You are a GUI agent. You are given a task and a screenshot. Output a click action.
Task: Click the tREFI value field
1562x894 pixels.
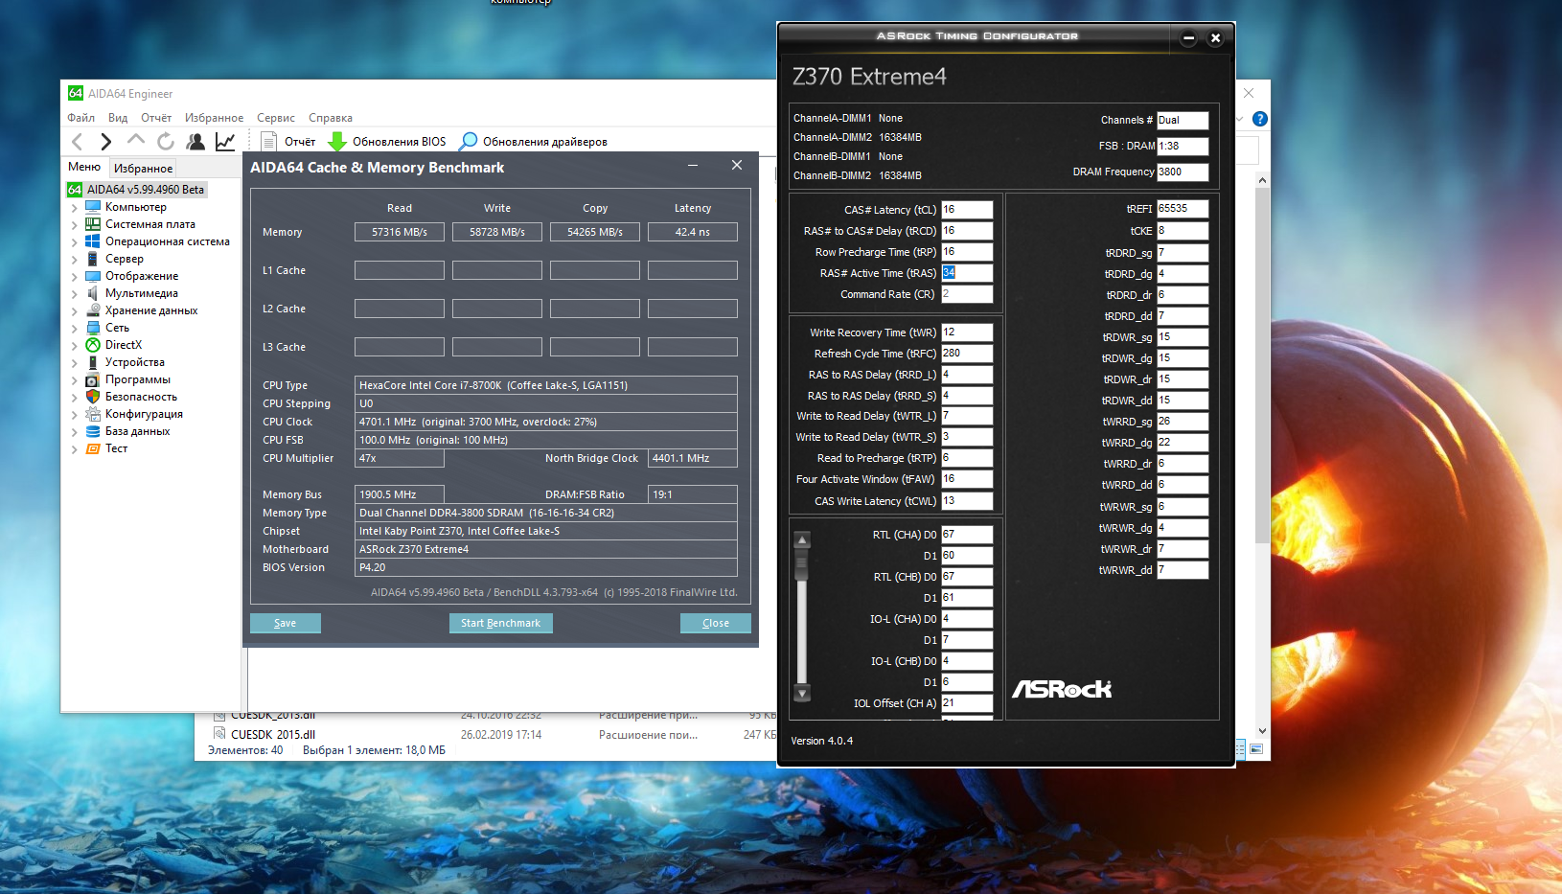[1183, 209]
